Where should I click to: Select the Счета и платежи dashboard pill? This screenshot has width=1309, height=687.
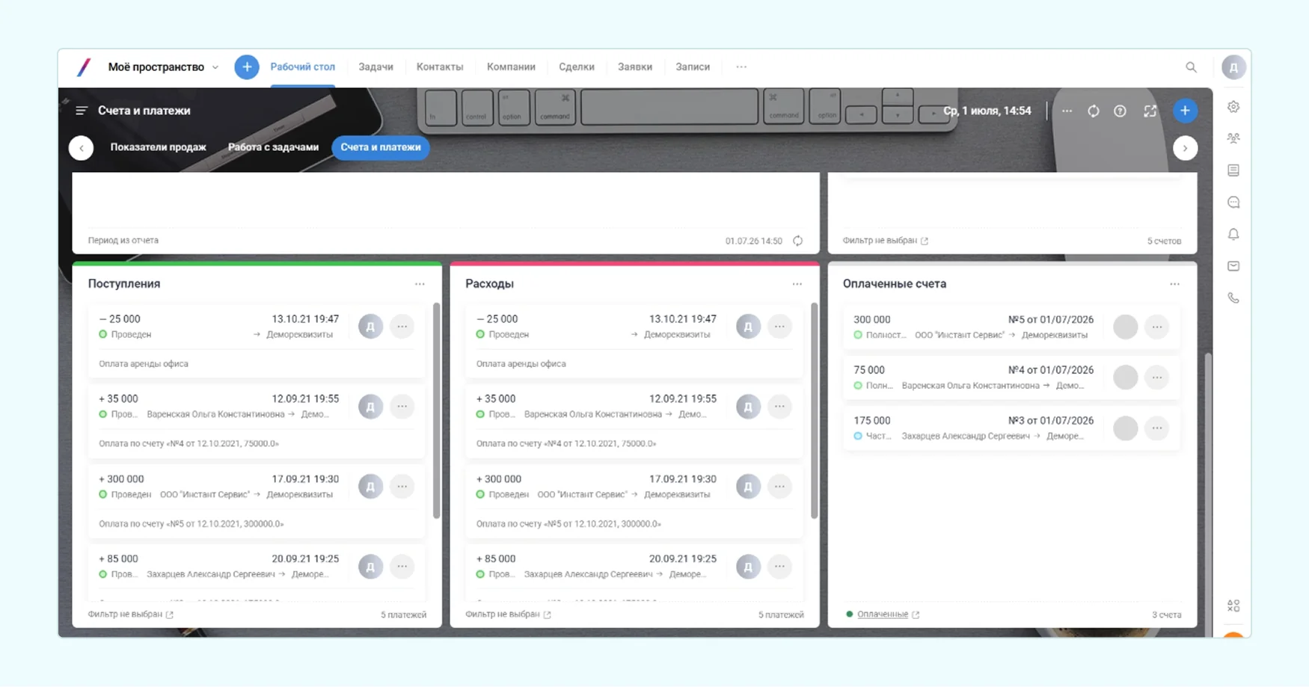[381, 147]
